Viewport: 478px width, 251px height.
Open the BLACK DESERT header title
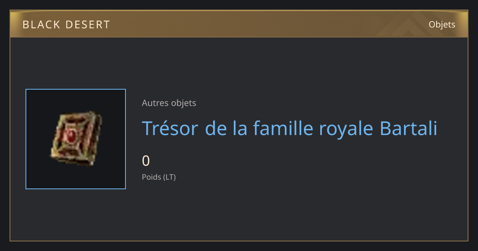click(x=66, y=25)
